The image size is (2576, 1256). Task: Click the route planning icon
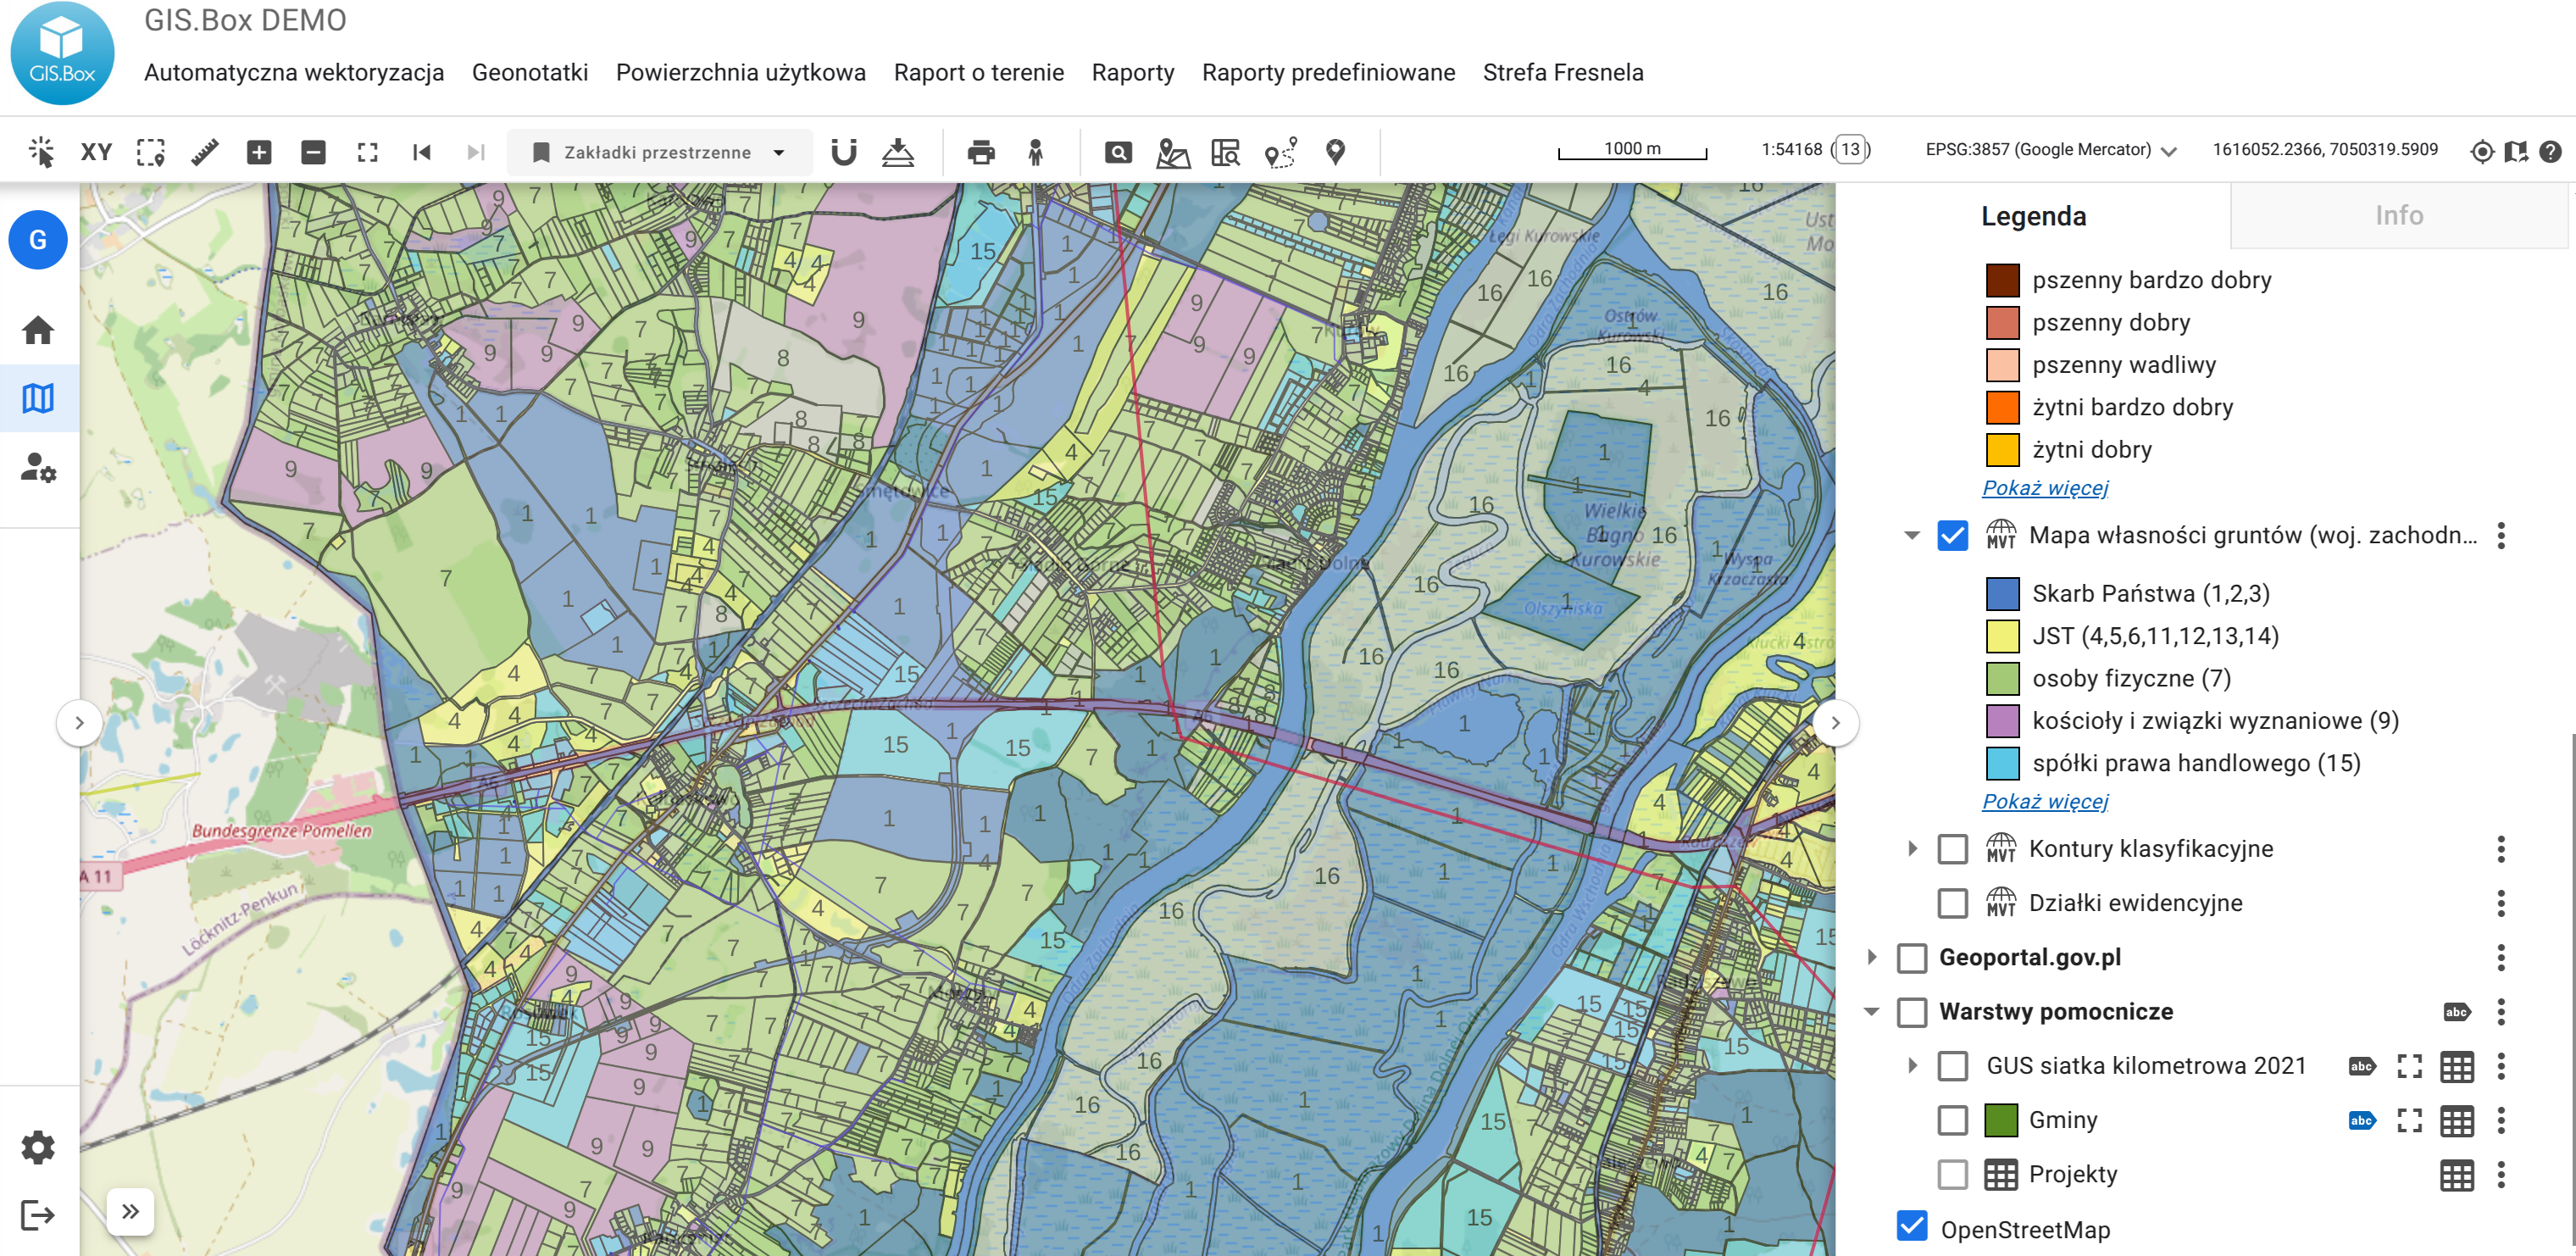(x=1280, y=152)
